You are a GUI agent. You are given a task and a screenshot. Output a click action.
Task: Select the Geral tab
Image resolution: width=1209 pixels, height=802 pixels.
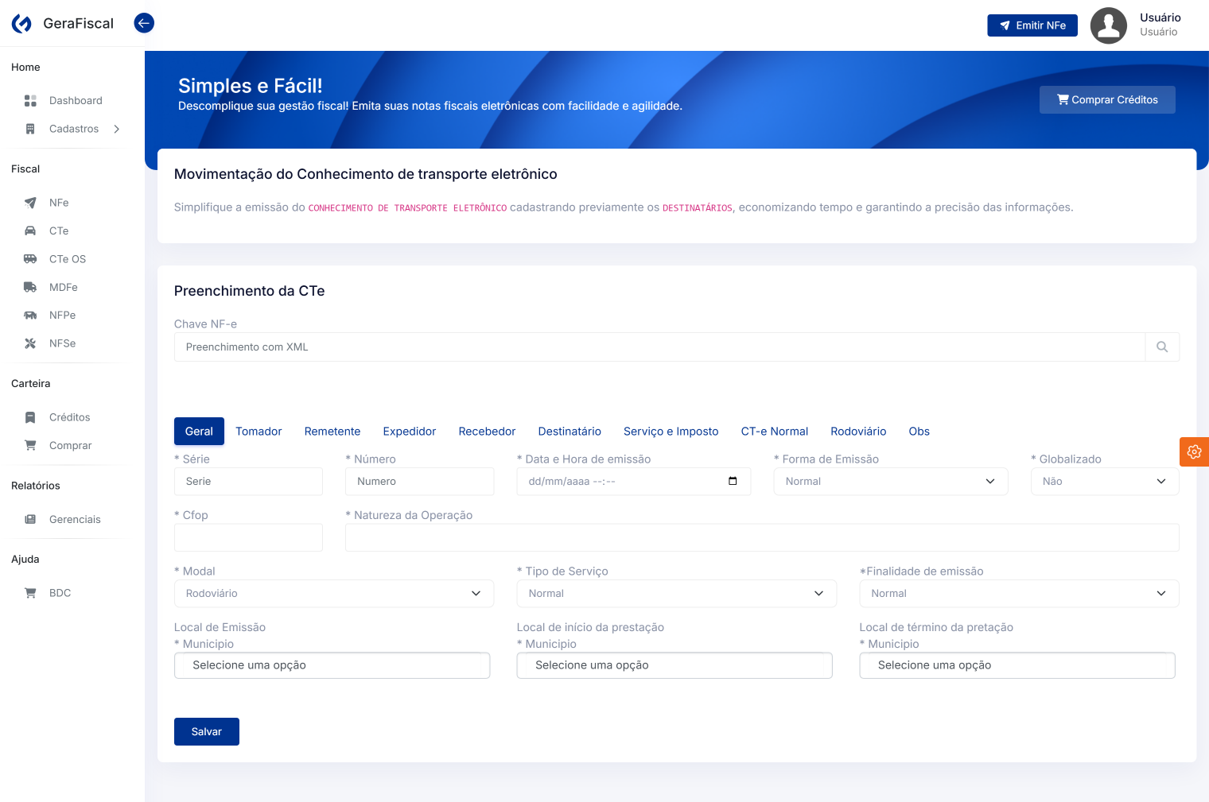[x=199, y=432]
